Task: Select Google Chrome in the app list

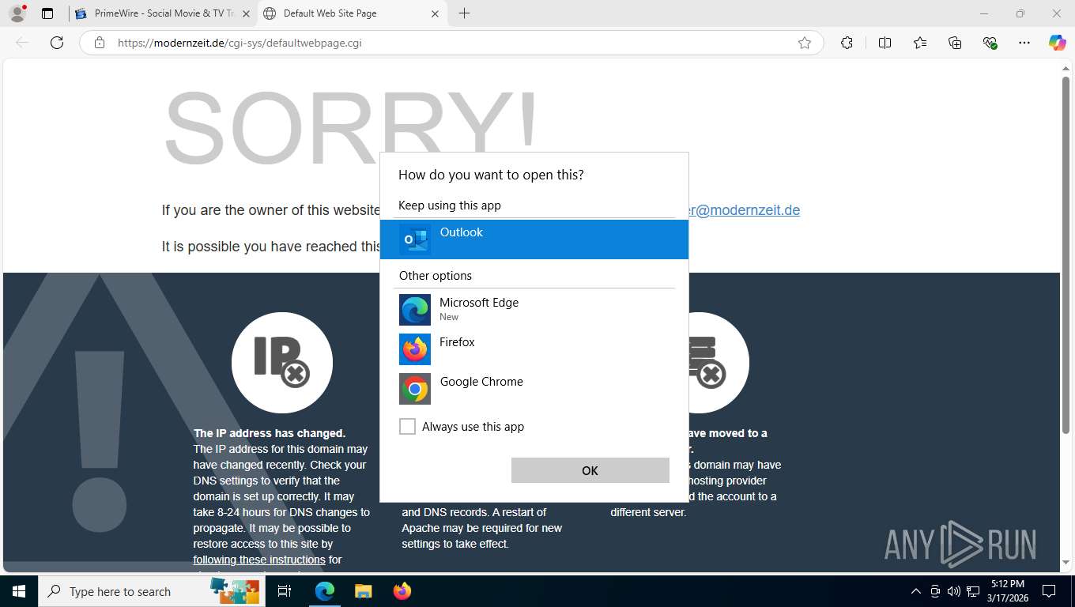Action: click(x=534, y=389)
